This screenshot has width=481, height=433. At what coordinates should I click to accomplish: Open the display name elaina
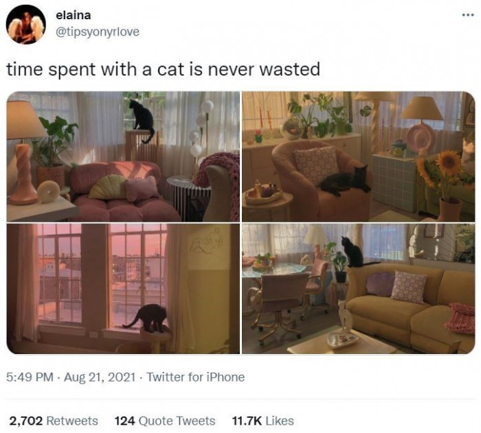coord(74,15)
